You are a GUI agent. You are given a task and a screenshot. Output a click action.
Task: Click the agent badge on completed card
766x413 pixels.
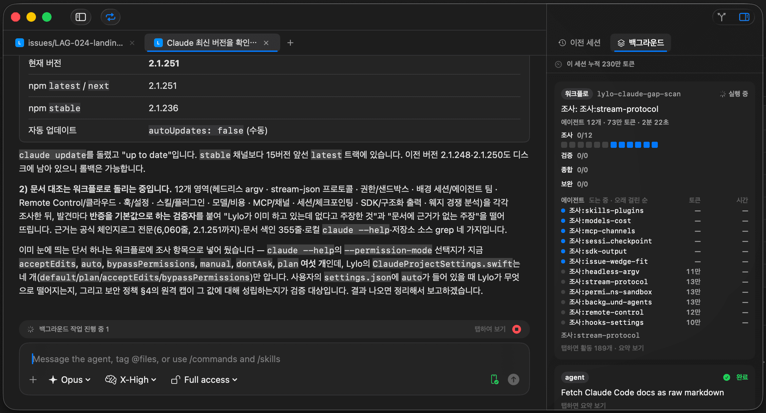[575, 377]
